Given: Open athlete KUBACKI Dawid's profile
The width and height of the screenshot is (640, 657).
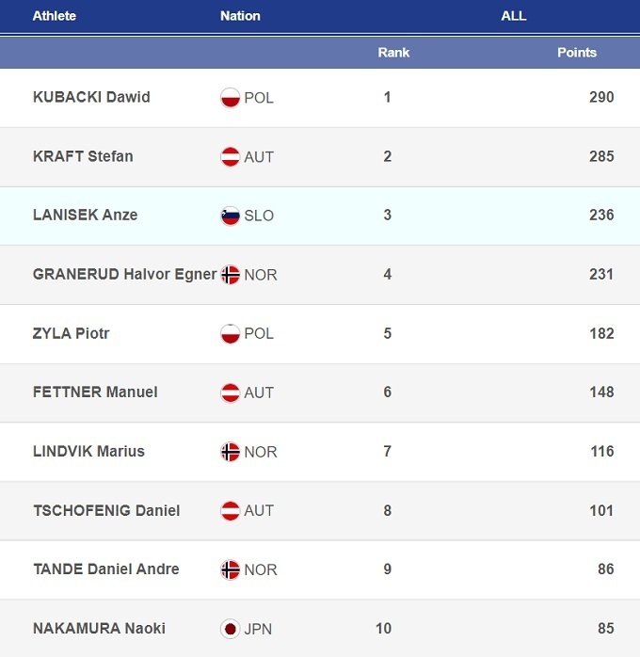Looking at the screenshot, I should click(x=91, y=97).
